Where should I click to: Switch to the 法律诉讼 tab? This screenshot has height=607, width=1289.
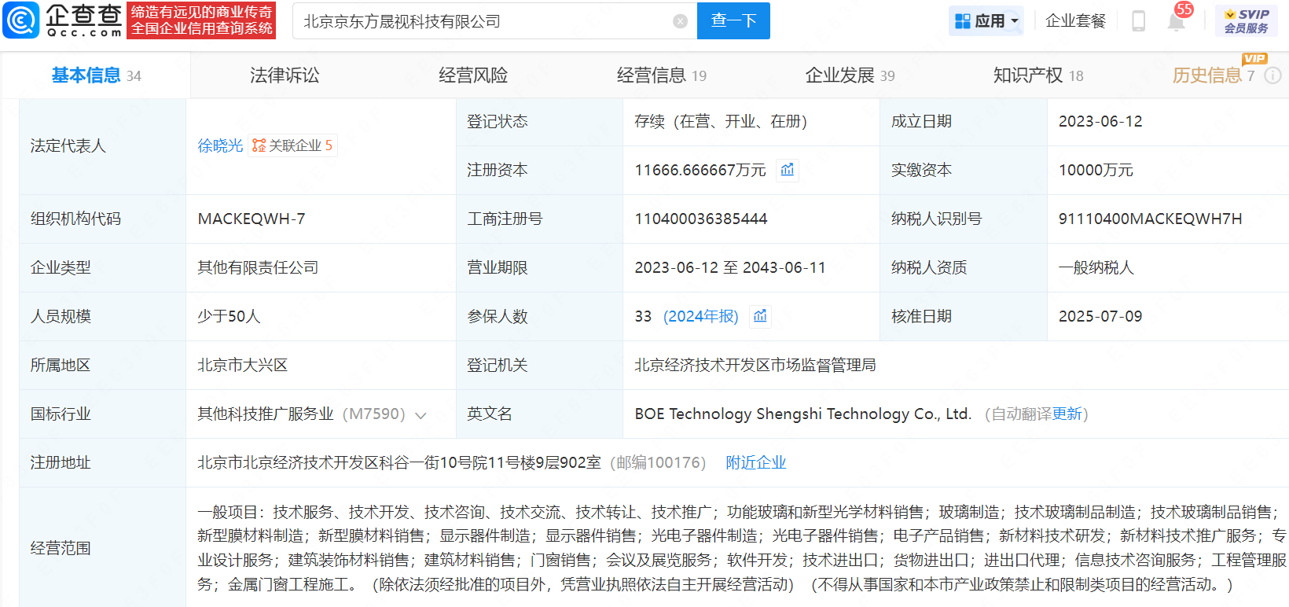pos(285,75)
